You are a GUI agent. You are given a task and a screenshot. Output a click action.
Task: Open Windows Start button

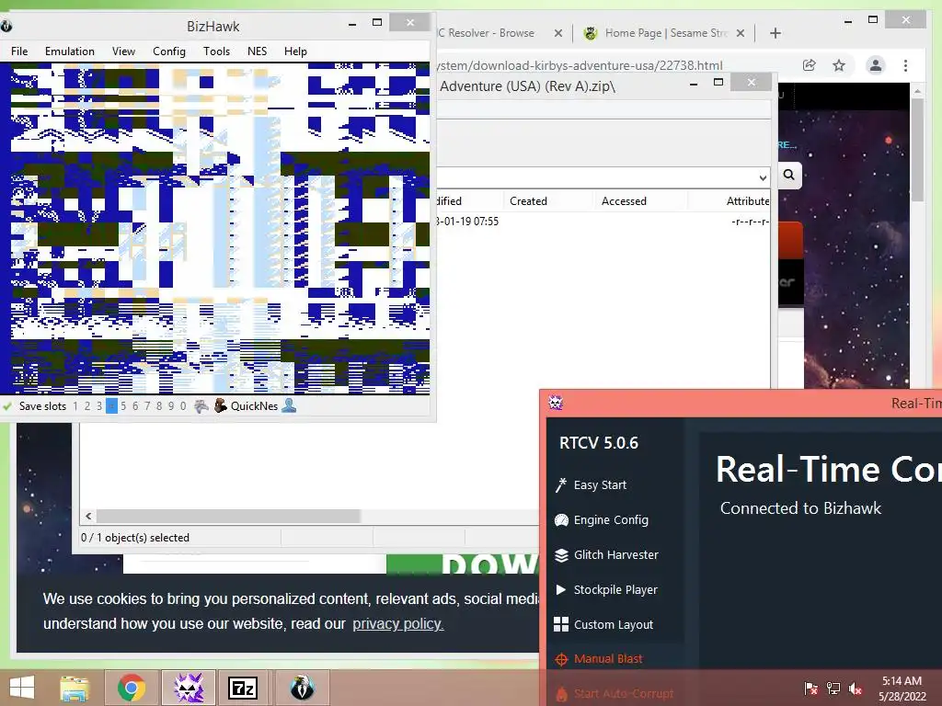point(22,688)
